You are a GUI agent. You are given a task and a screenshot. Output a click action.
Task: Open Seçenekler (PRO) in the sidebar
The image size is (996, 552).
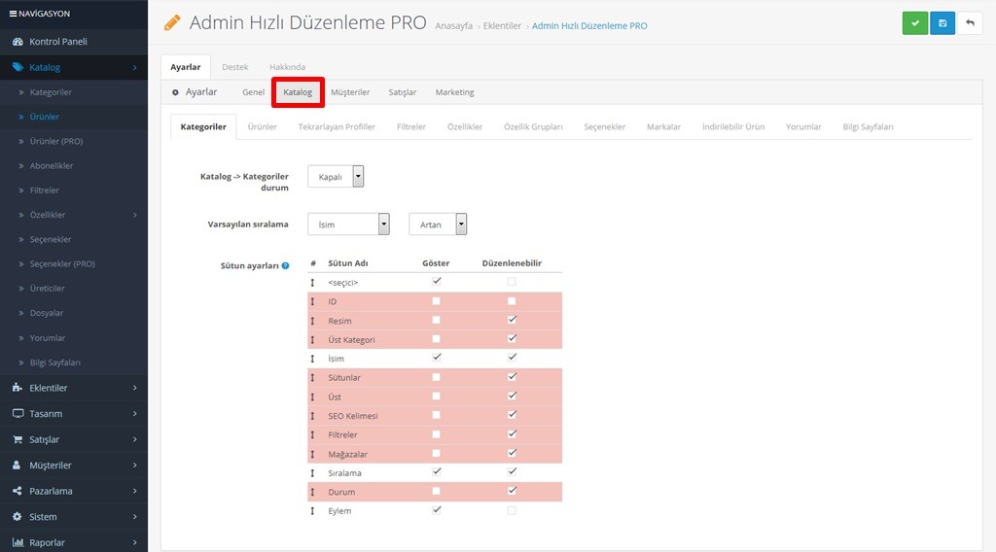pyautogui.click(x=62, y=264)
